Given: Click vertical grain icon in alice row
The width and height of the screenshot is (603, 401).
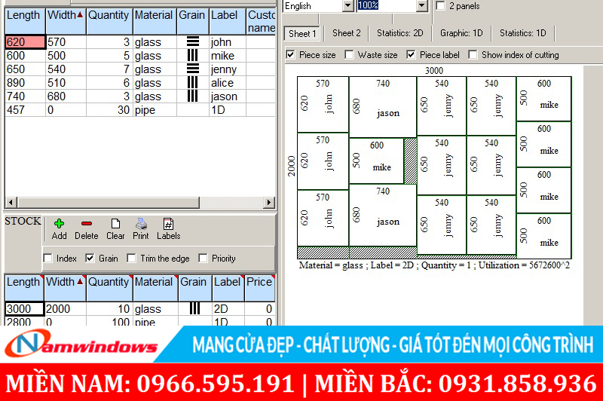Looking at the screenshot, I should 193,83.
